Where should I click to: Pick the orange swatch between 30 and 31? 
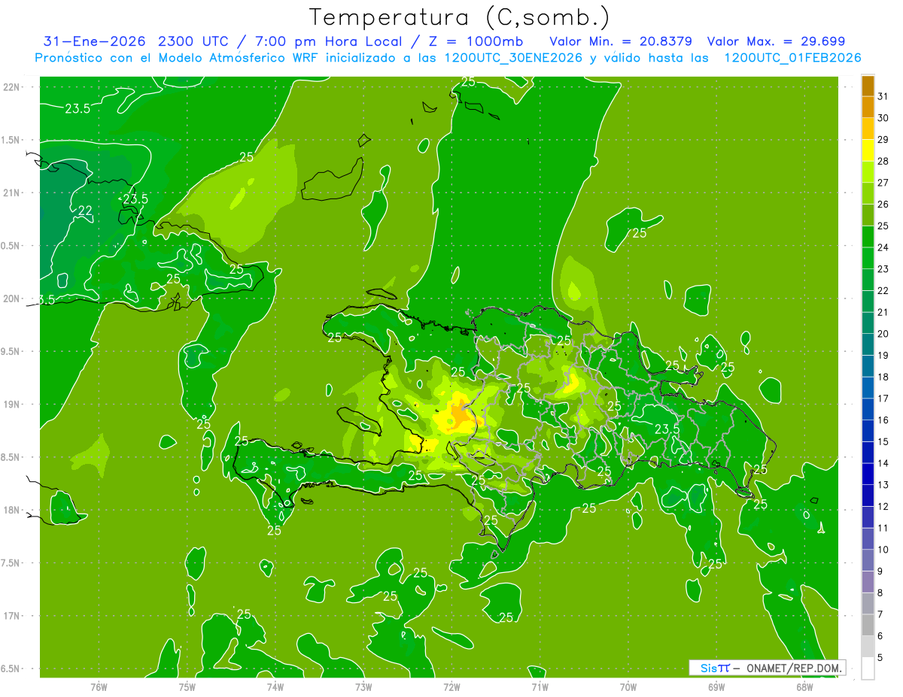(868, 107)
